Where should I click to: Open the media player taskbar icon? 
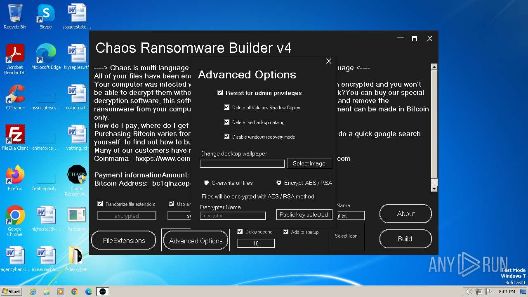point(61,292)
